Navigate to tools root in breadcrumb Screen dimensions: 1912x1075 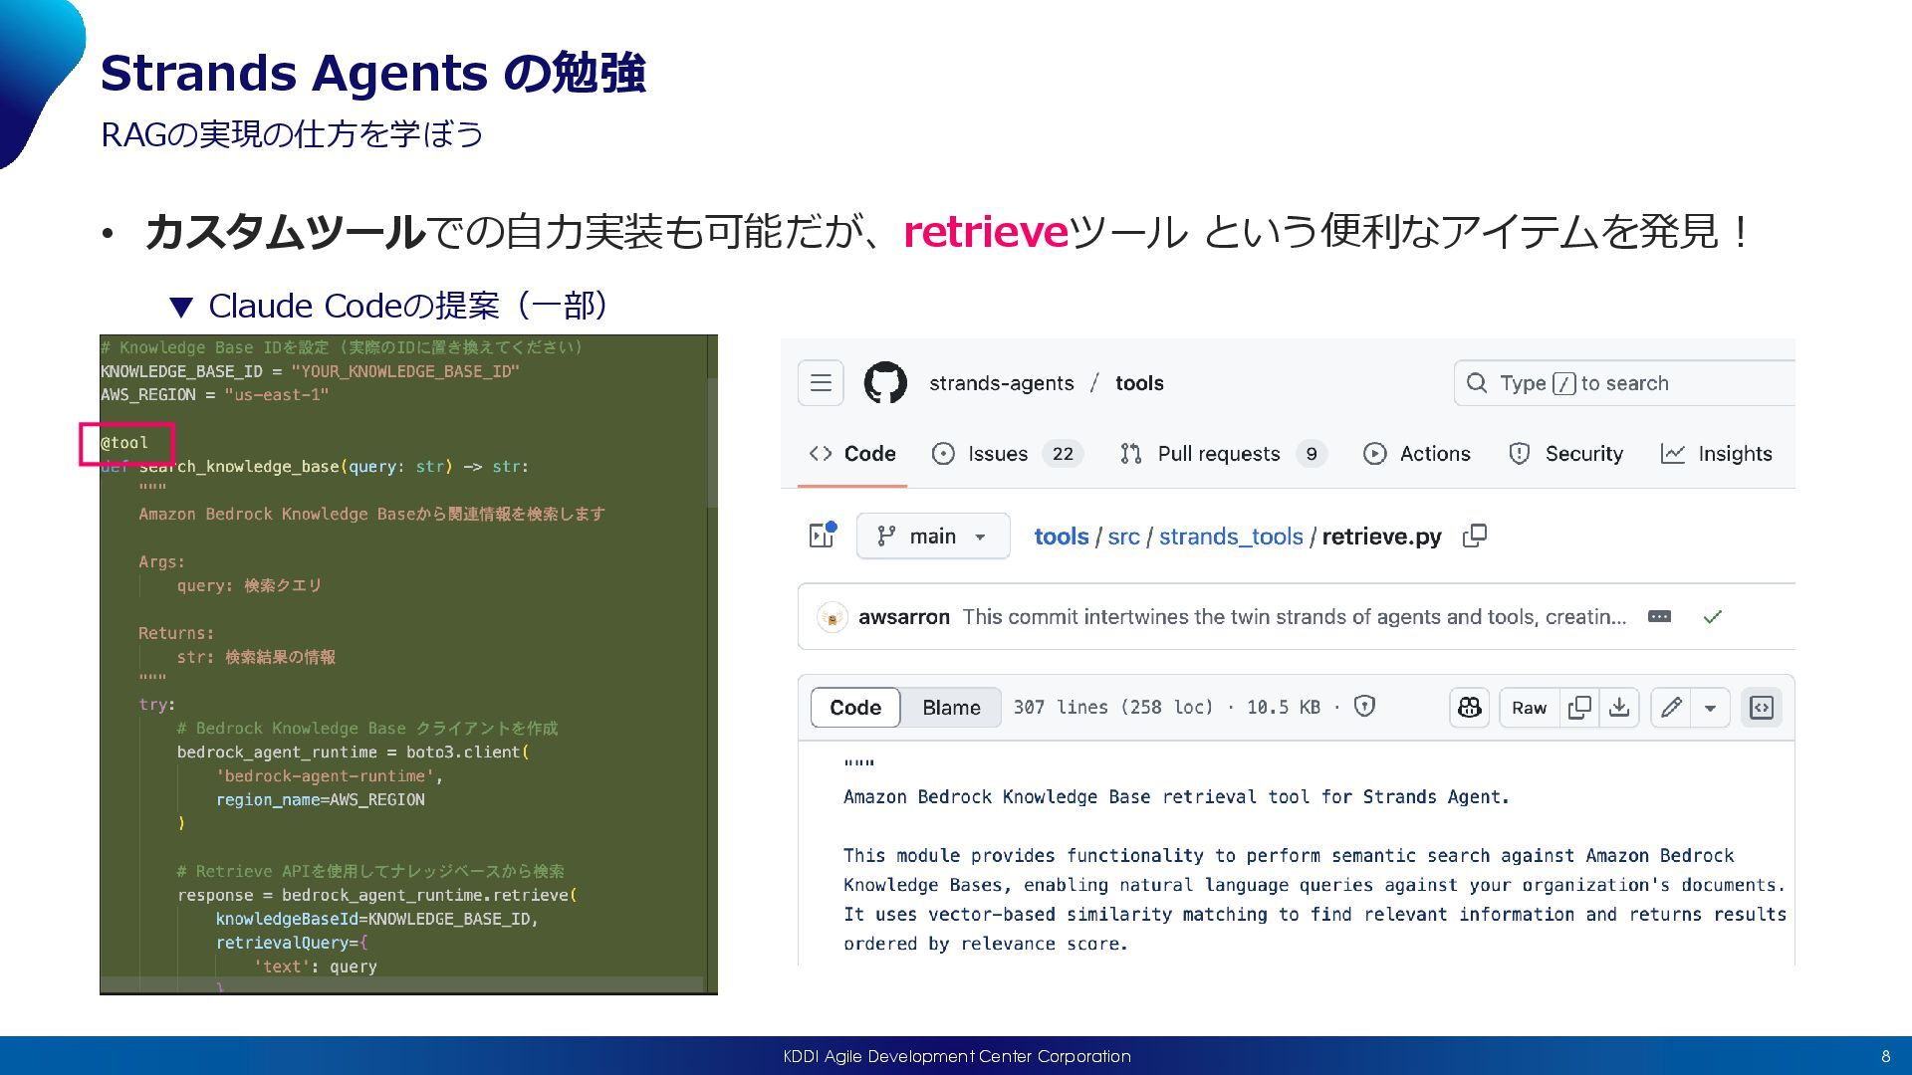(1061, 537)
